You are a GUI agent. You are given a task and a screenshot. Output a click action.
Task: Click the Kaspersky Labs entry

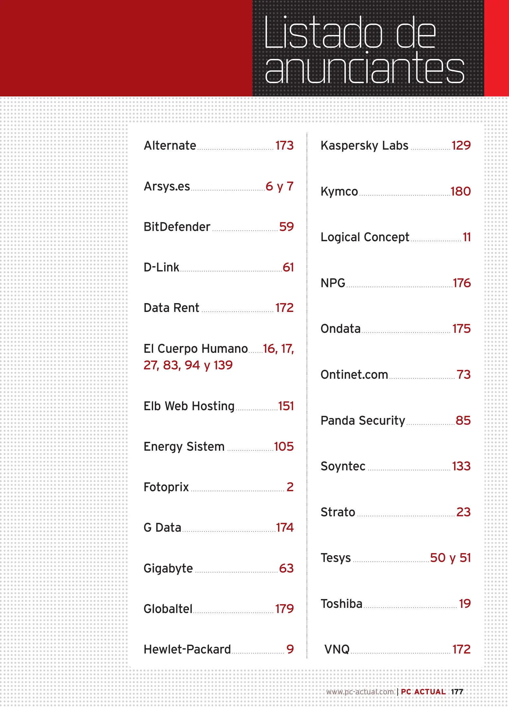coord(364,146)
